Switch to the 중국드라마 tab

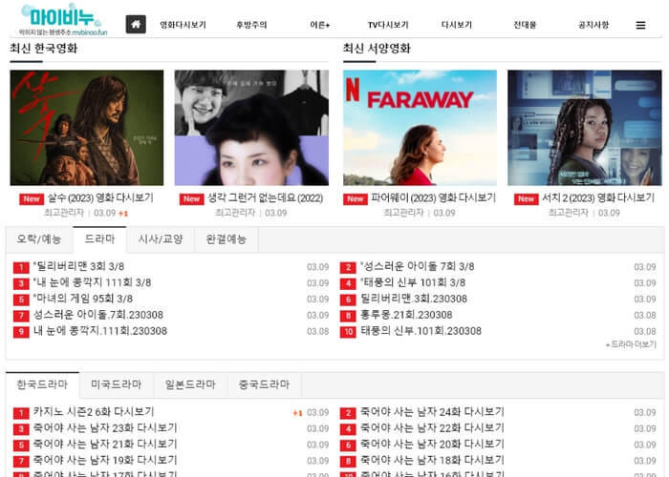pos(264,384)
